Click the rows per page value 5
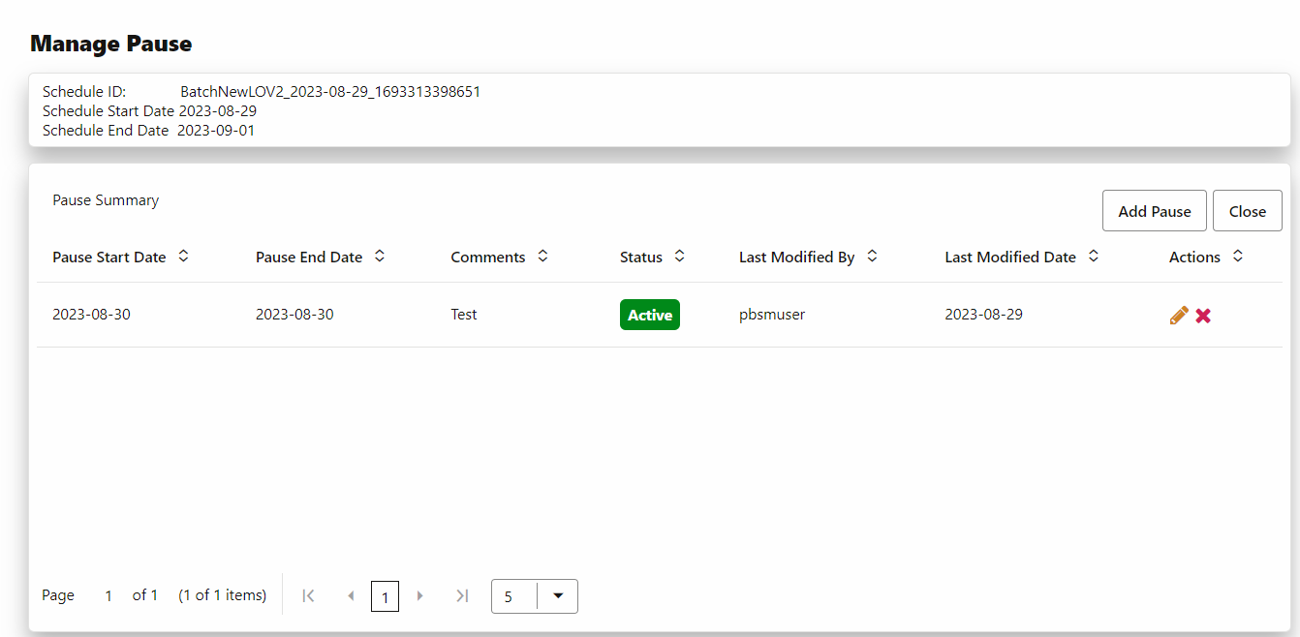1300x637 pixels. click(508, 596)
